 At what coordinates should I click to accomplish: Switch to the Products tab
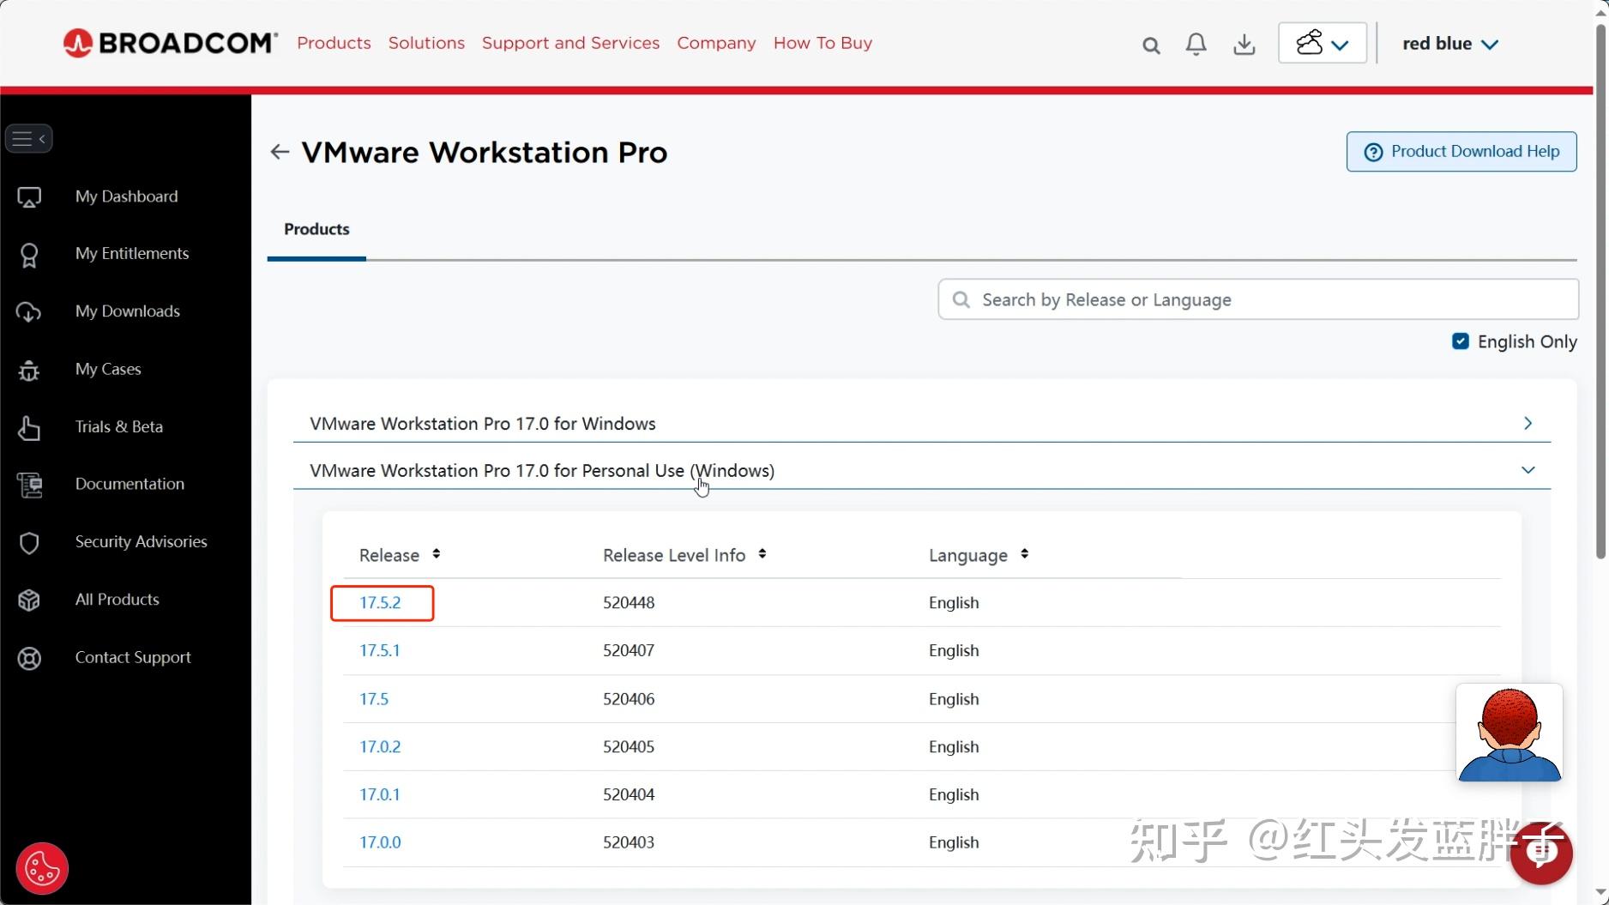click(x=316, y=230)
